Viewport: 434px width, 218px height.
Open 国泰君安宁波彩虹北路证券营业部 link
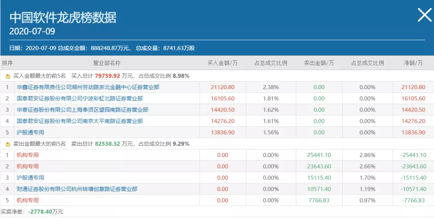(x=80, y=98)
